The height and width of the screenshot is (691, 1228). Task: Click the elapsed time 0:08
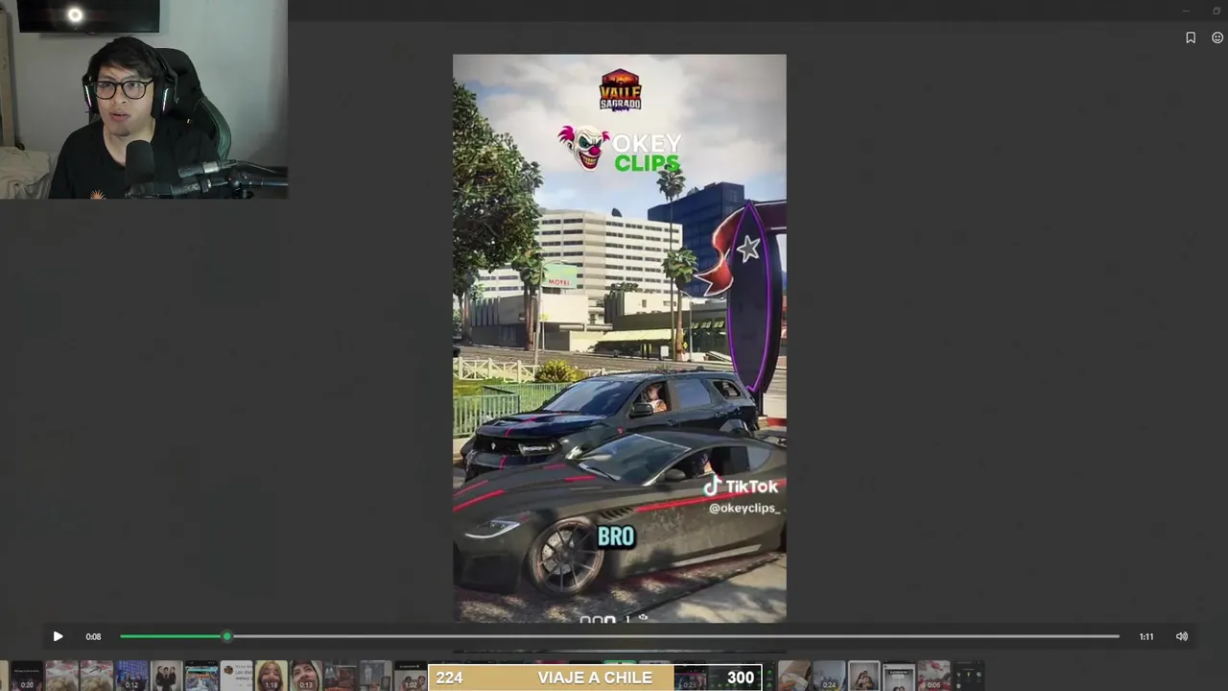pos(93,636)
